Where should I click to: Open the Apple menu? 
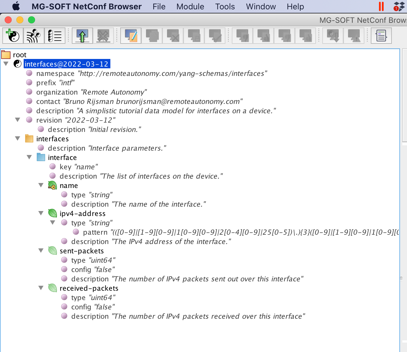16,6
